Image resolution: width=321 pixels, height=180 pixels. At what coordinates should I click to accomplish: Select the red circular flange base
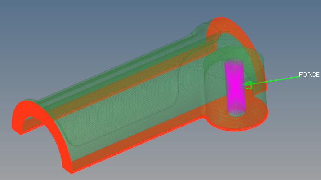tap(252, 119)
